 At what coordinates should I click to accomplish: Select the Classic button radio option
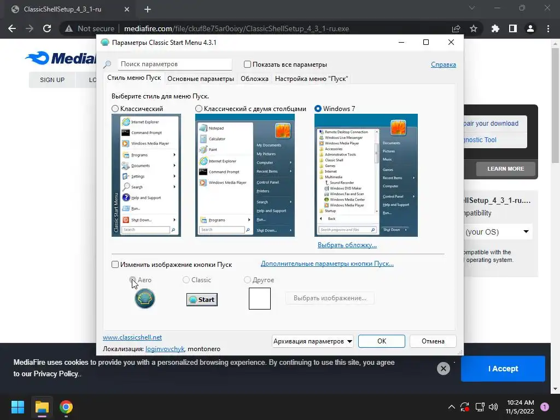[x=186, y=279]
